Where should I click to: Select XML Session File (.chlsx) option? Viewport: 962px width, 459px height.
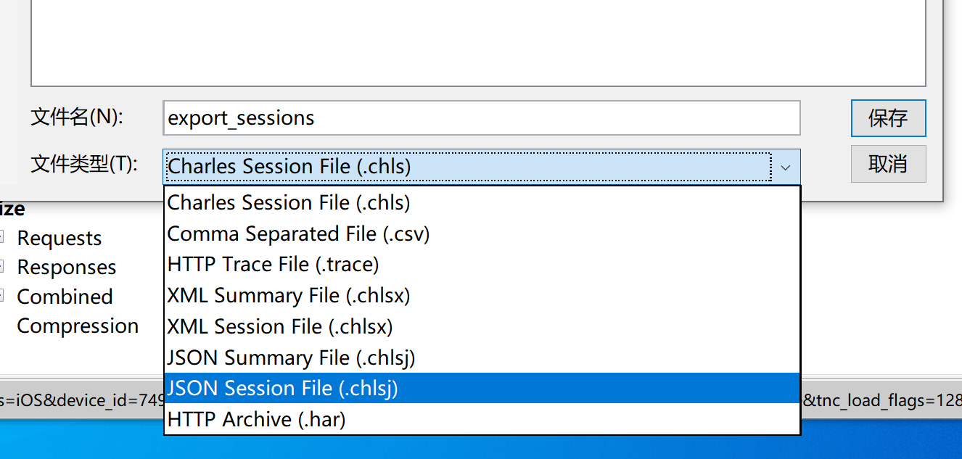(x=280, y=326)
